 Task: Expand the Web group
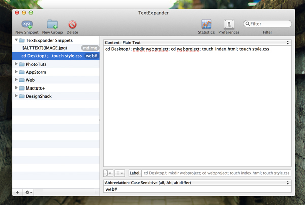tap(16, 80)
